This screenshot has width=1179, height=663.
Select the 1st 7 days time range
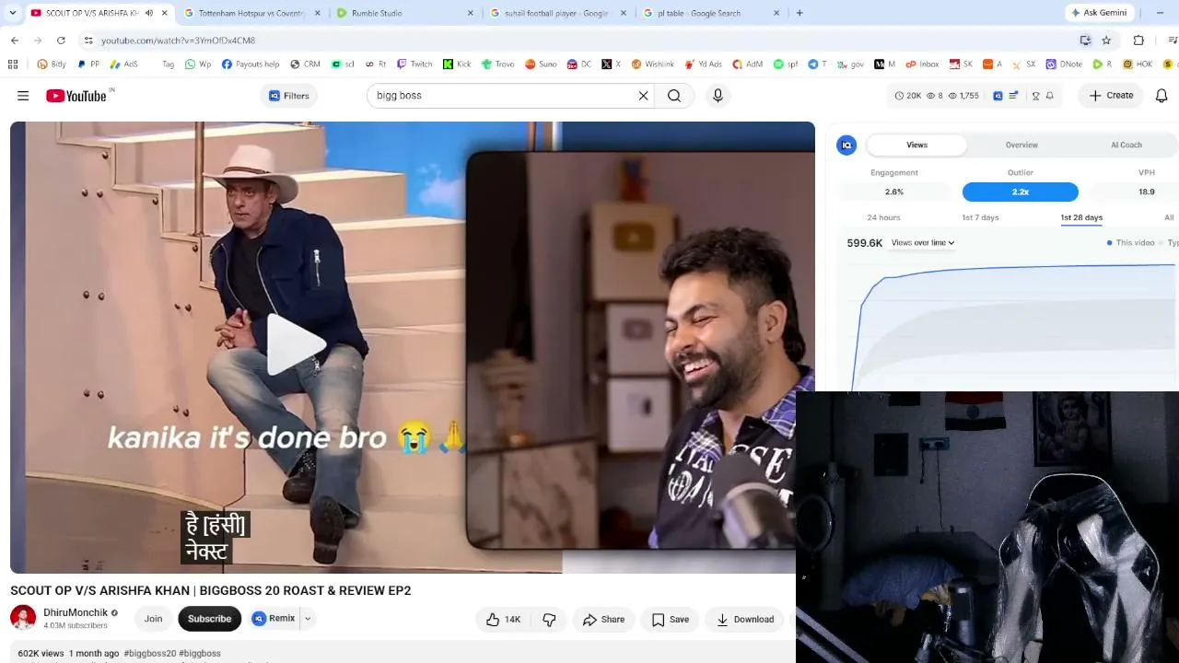pyautogui.click(x=980, y=217)
